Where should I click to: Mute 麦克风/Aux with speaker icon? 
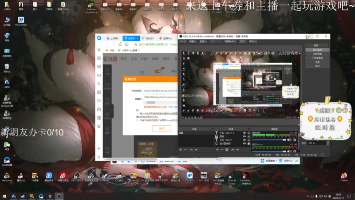(x=289, y=151)
